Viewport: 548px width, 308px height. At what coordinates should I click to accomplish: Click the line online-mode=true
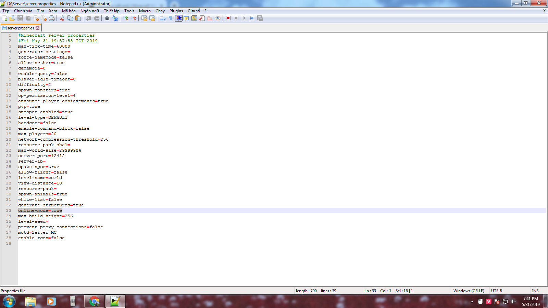(x=40, y=210)
